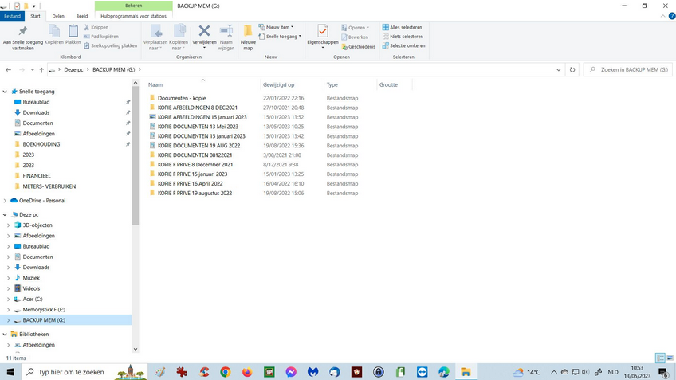This screenshot has width=676, height=380.
Task: Open the Nieuw item dropdown
Action: pos(279,27)
